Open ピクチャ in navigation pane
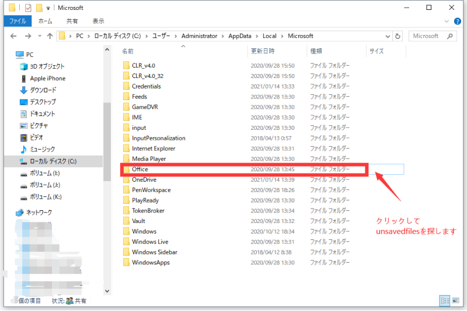The height and width of the screenshot is (311, 467). (x=34, y=126)
